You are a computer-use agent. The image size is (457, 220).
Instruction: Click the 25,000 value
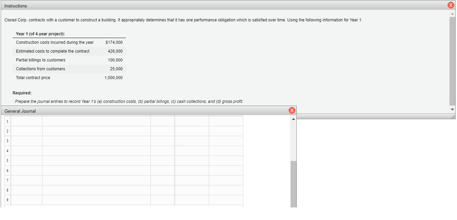pos(116,69)
